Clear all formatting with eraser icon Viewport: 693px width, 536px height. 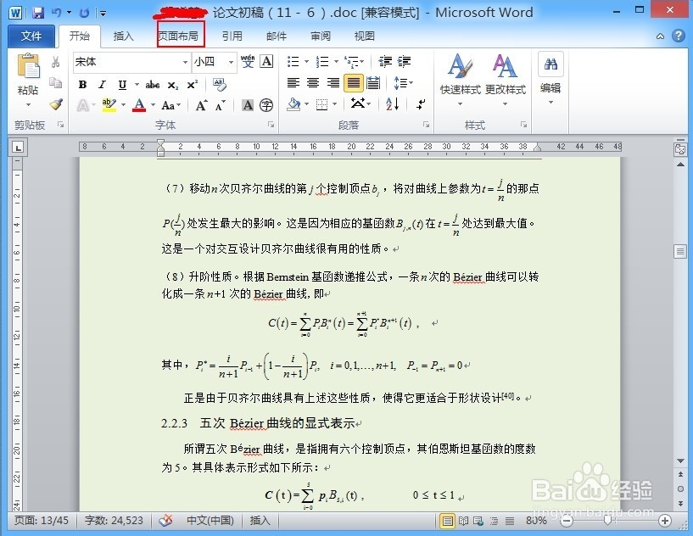(x=219, y=85)
